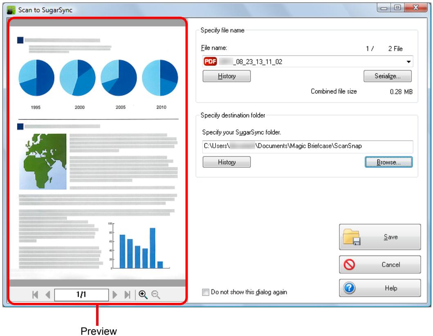Go to first page in preview
Image resolution: width=433 pixels, height=336 pixels.
35,295
